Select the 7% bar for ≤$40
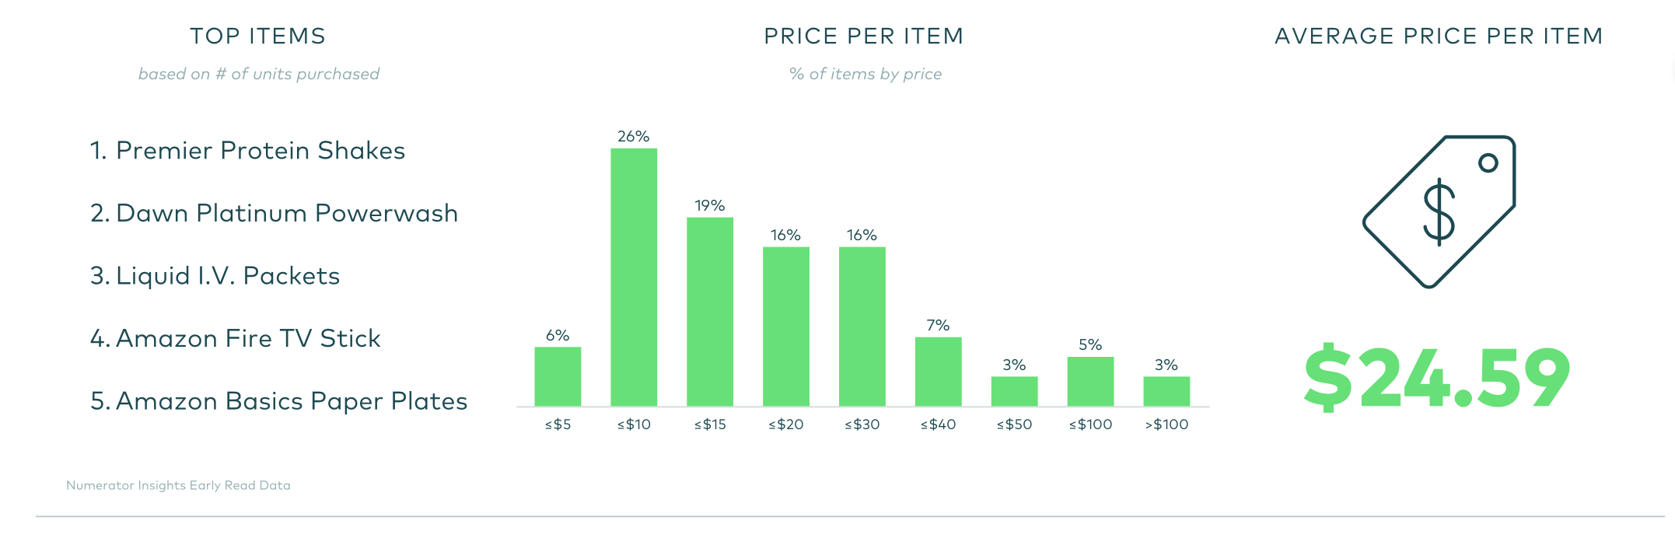 point(939,372)
